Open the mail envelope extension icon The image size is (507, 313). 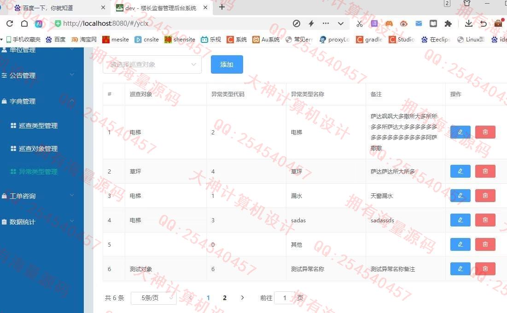[x=419, y=23]
